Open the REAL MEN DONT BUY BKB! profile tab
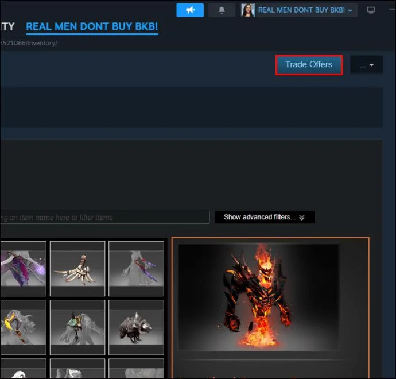This screenshot has width=396, height=379. pyautogui.click(x=92, y=26)
